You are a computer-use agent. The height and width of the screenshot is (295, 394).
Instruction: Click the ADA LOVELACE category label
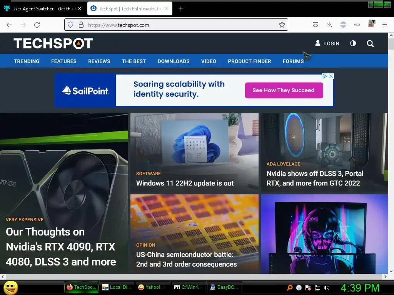[284, 164]
